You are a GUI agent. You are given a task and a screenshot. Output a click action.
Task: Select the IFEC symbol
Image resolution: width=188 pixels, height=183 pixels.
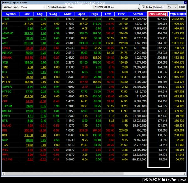[x=5, y=150]
